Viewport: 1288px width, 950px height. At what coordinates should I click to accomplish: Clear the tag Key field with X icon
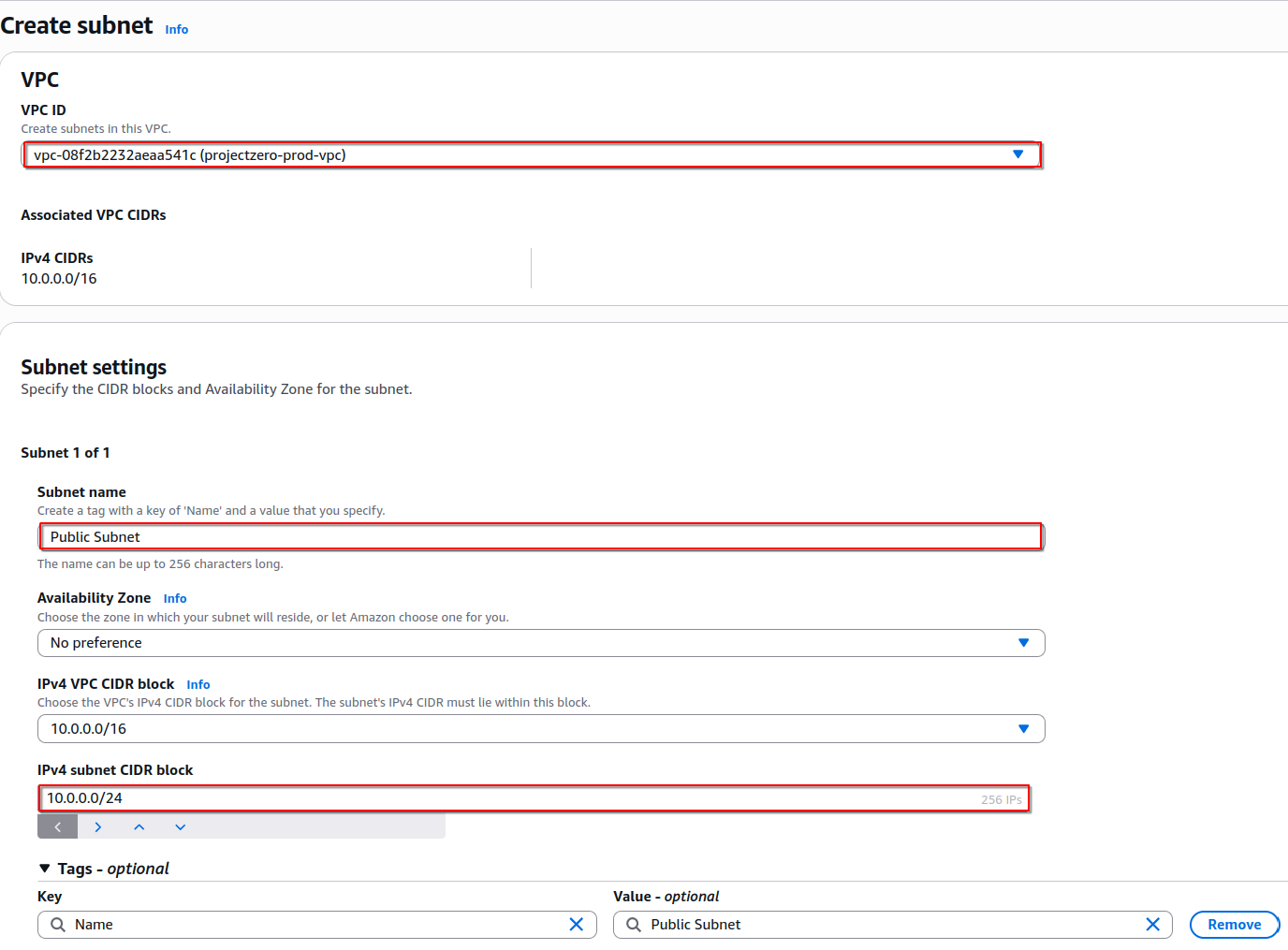pyautogui.click(x=577, y=925)
